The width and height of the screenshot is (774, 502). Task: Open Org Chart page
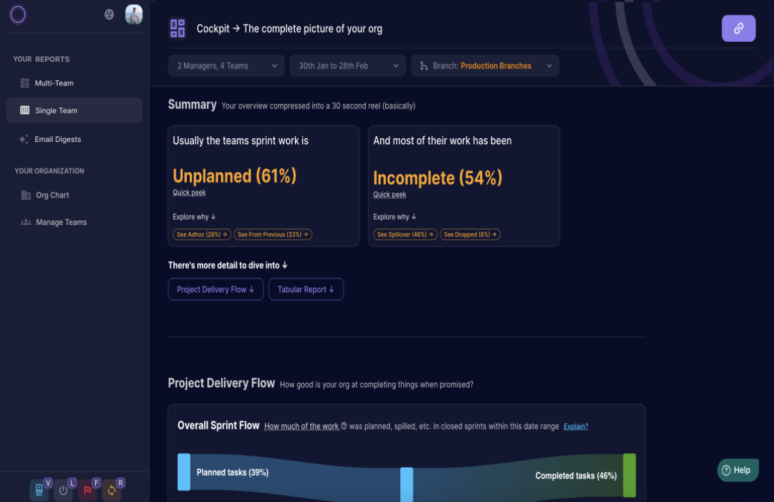(x=52, y=195)
